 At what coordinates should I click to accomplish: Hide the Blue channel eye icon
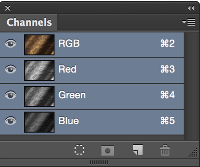[10, 121]
